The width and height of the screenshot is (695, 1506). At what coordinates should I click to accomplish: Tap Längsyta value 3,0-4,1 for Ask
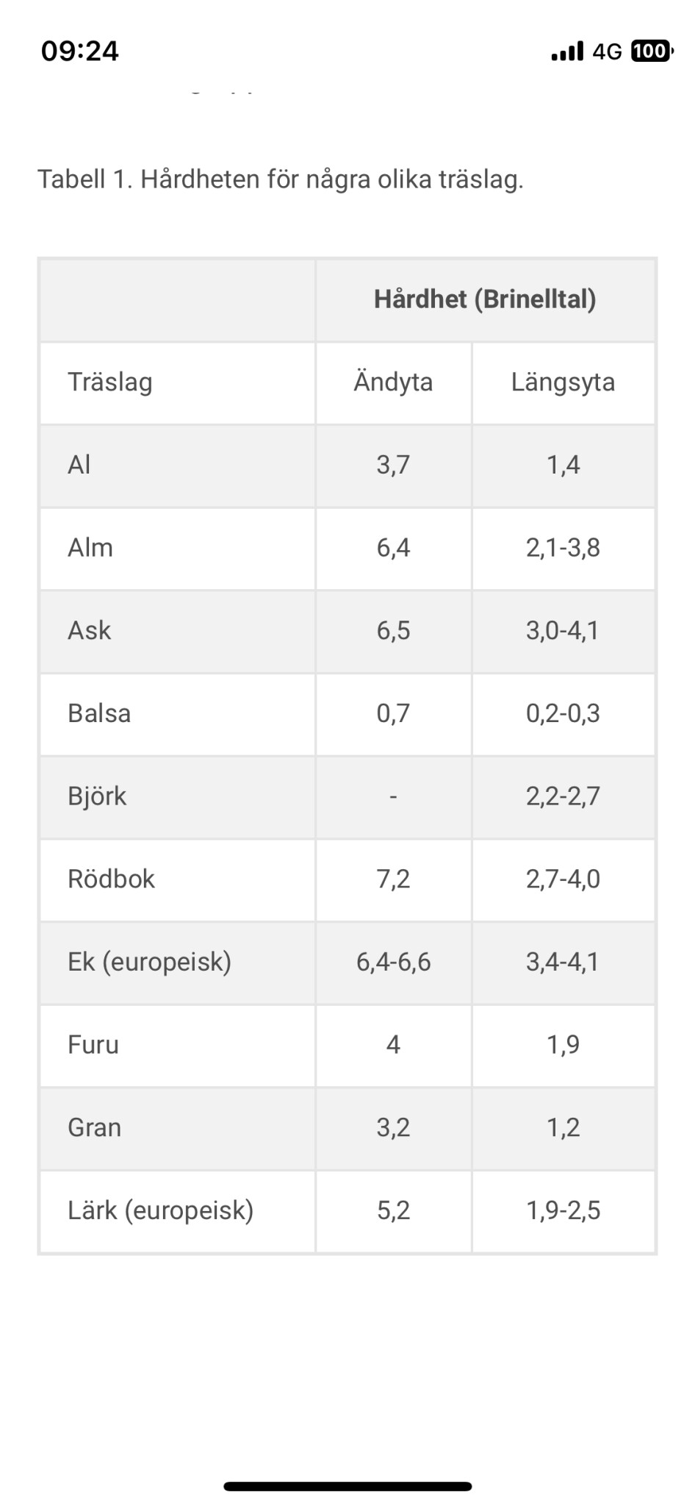[x=563, y=630]
